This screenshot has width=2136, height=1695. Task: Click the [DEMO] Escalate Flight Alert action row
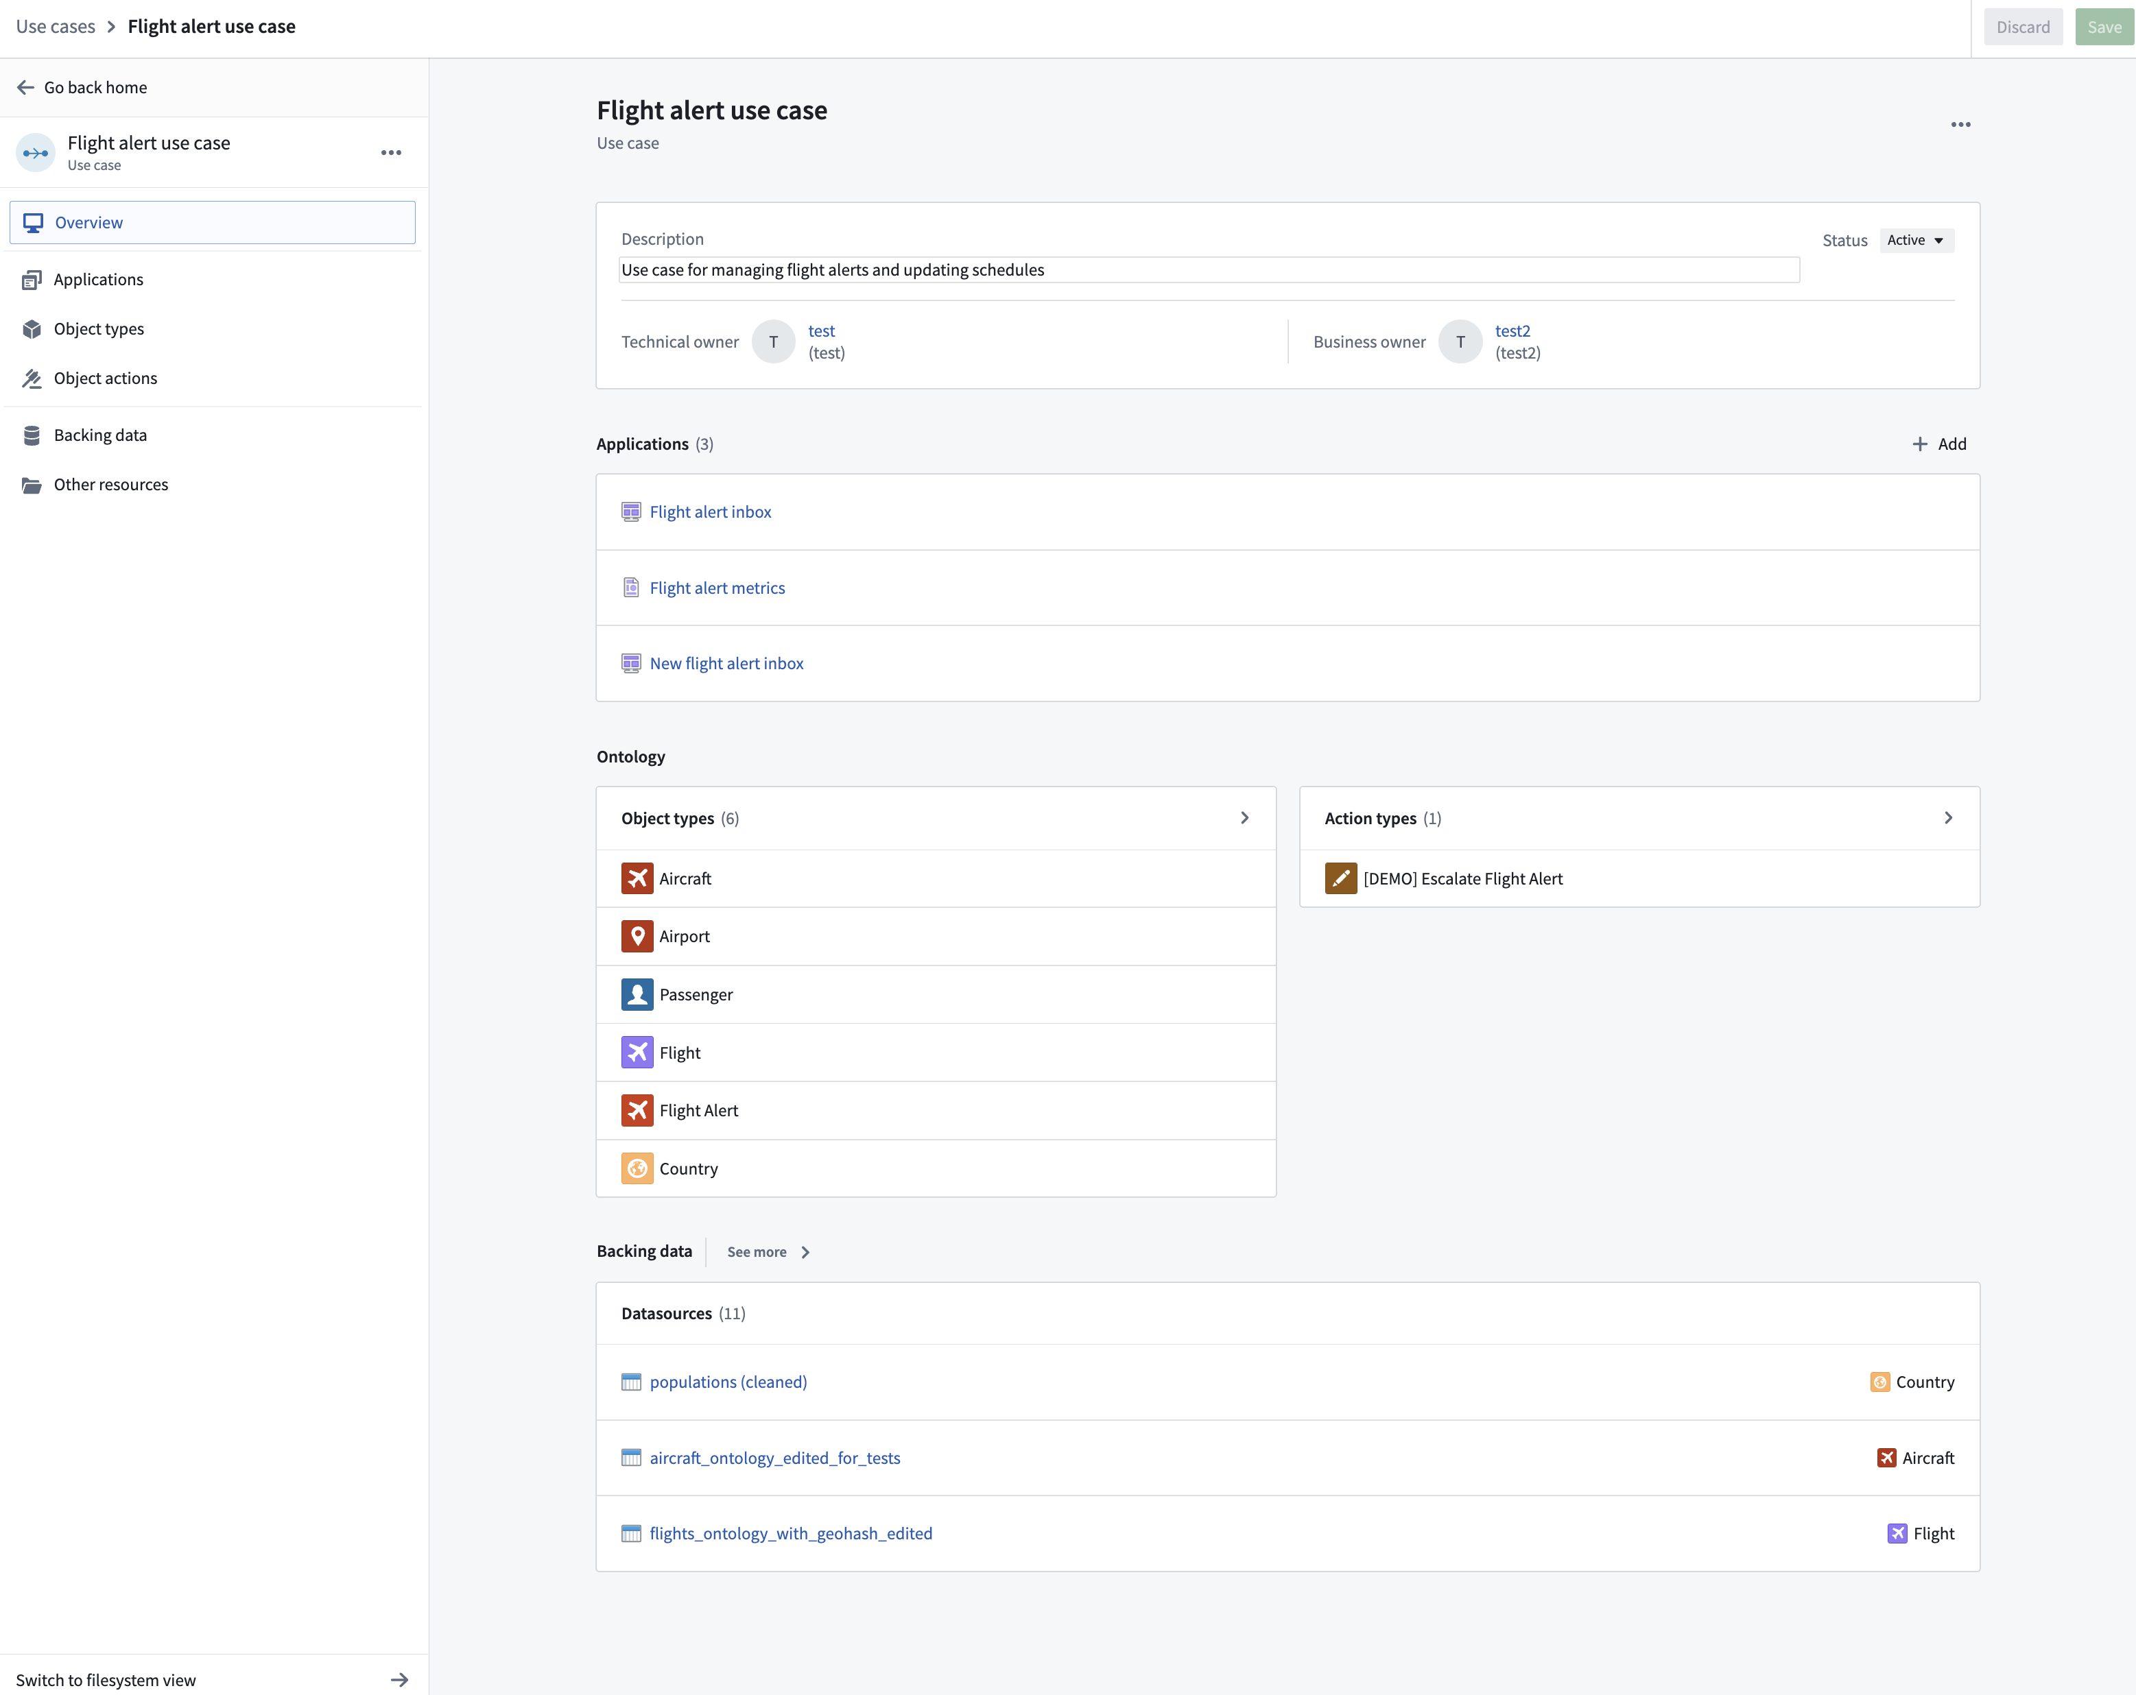point(1639,878)
